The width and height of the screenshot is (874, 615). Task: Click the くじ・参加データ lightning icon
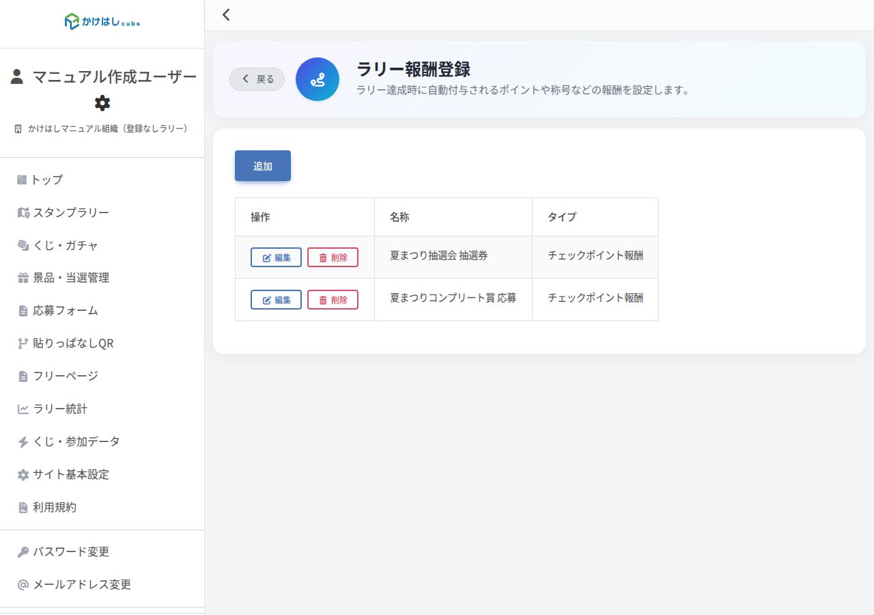[23, 442]
